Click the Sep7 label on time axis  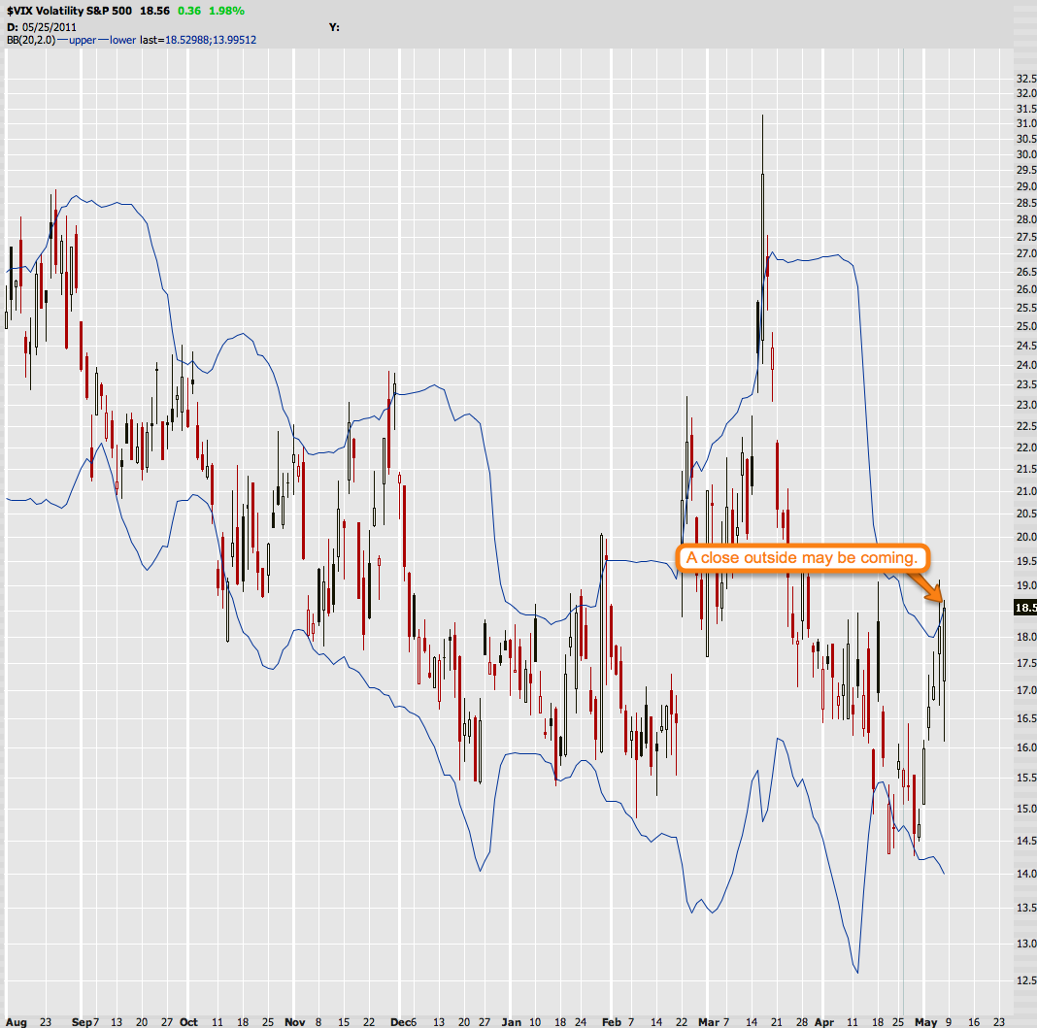tap(84, 1022)
